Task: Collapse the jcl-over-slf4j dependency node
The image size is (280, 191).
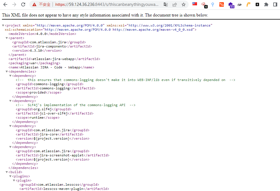Action: pyautogui.click(x=10, y=101)
